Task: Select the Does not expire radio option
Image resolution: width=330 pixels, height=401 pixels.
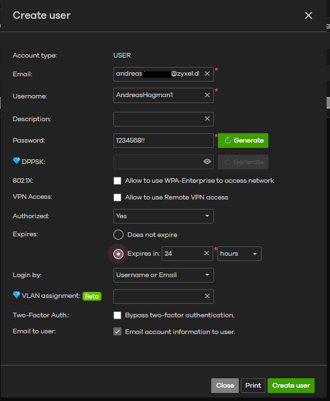Action: (x=118, y=234)
